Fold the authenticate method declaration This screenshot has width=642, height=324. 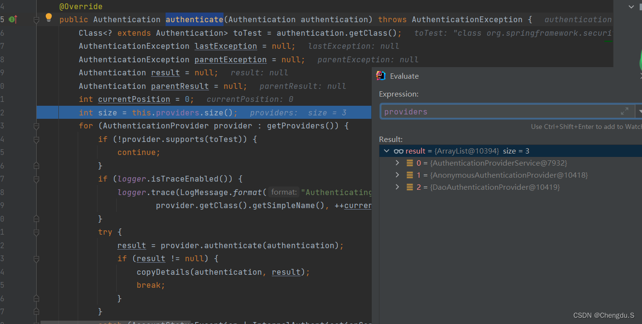pyautogui.click(x=36, y=20)
